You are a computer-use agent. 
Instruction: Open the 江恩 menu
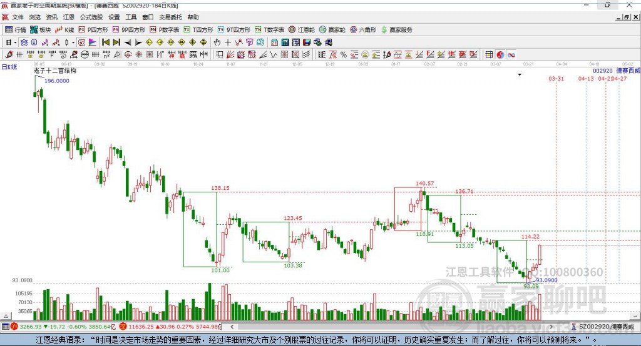(x=69, y=17)
